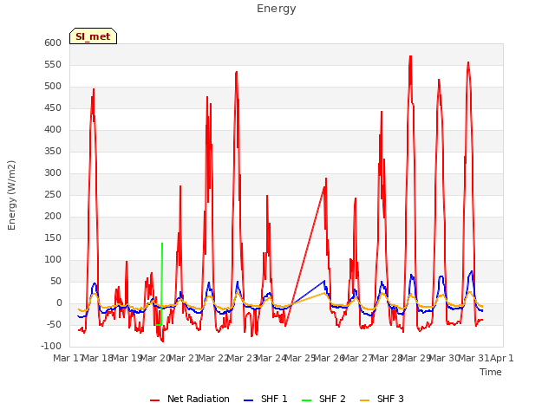The width and height of the screenshot is (555, 416).
Task: Click the Energy (W/m2) y-axis label
Action: coord(11,195)
